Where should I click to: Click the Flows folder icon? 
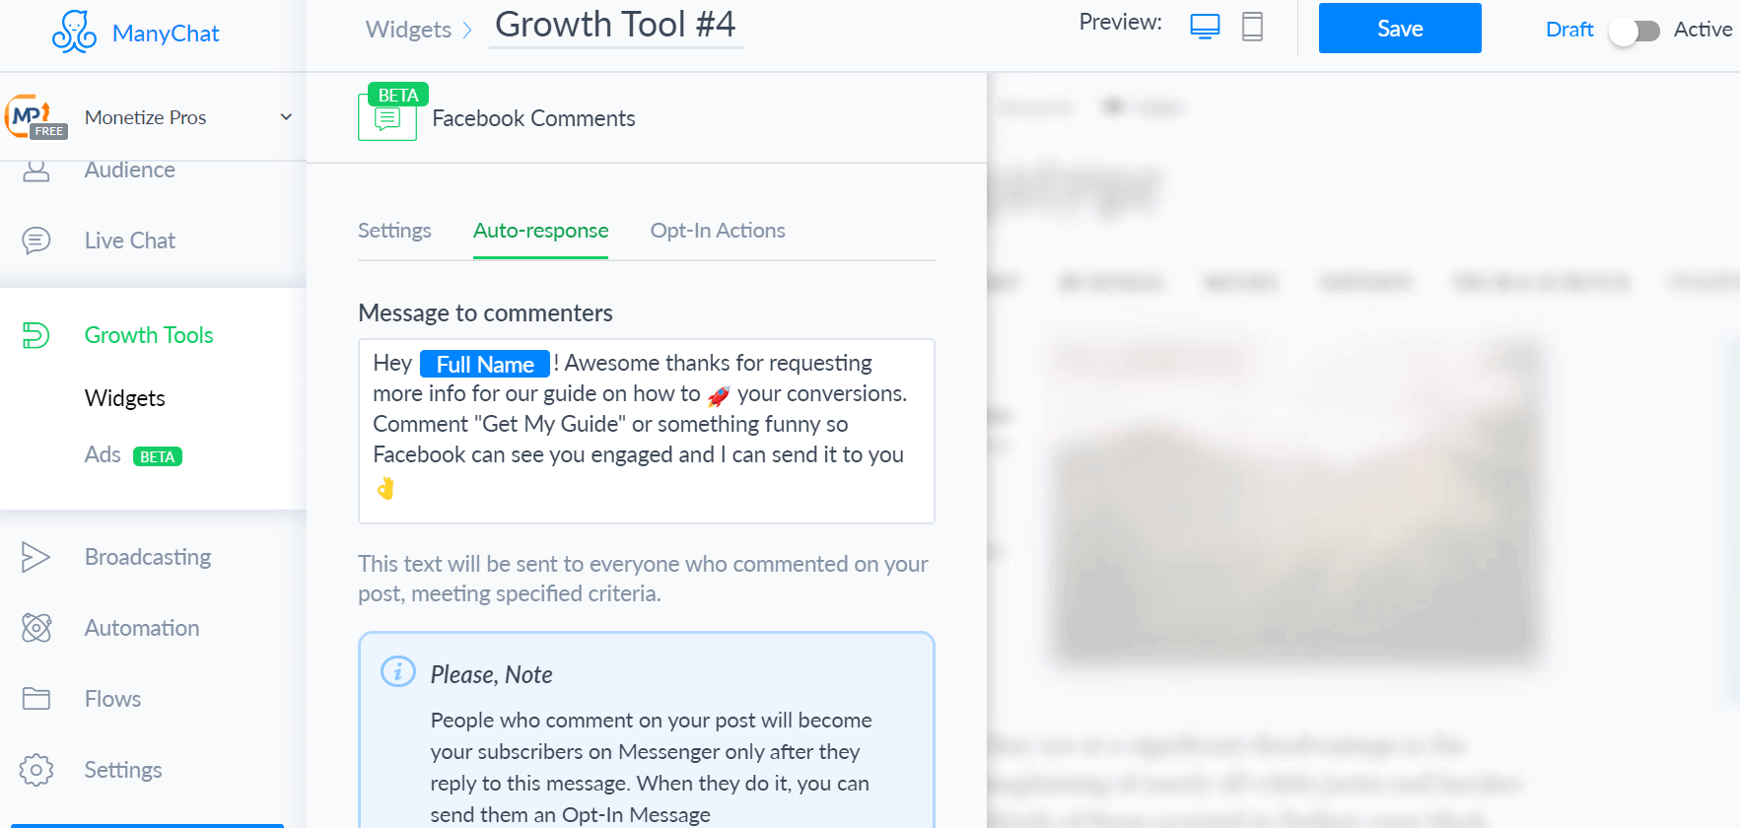[36, 699]
